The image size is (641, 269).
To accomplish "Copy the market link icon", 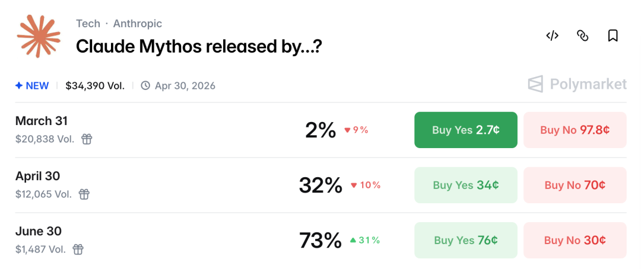I will 583,36.
